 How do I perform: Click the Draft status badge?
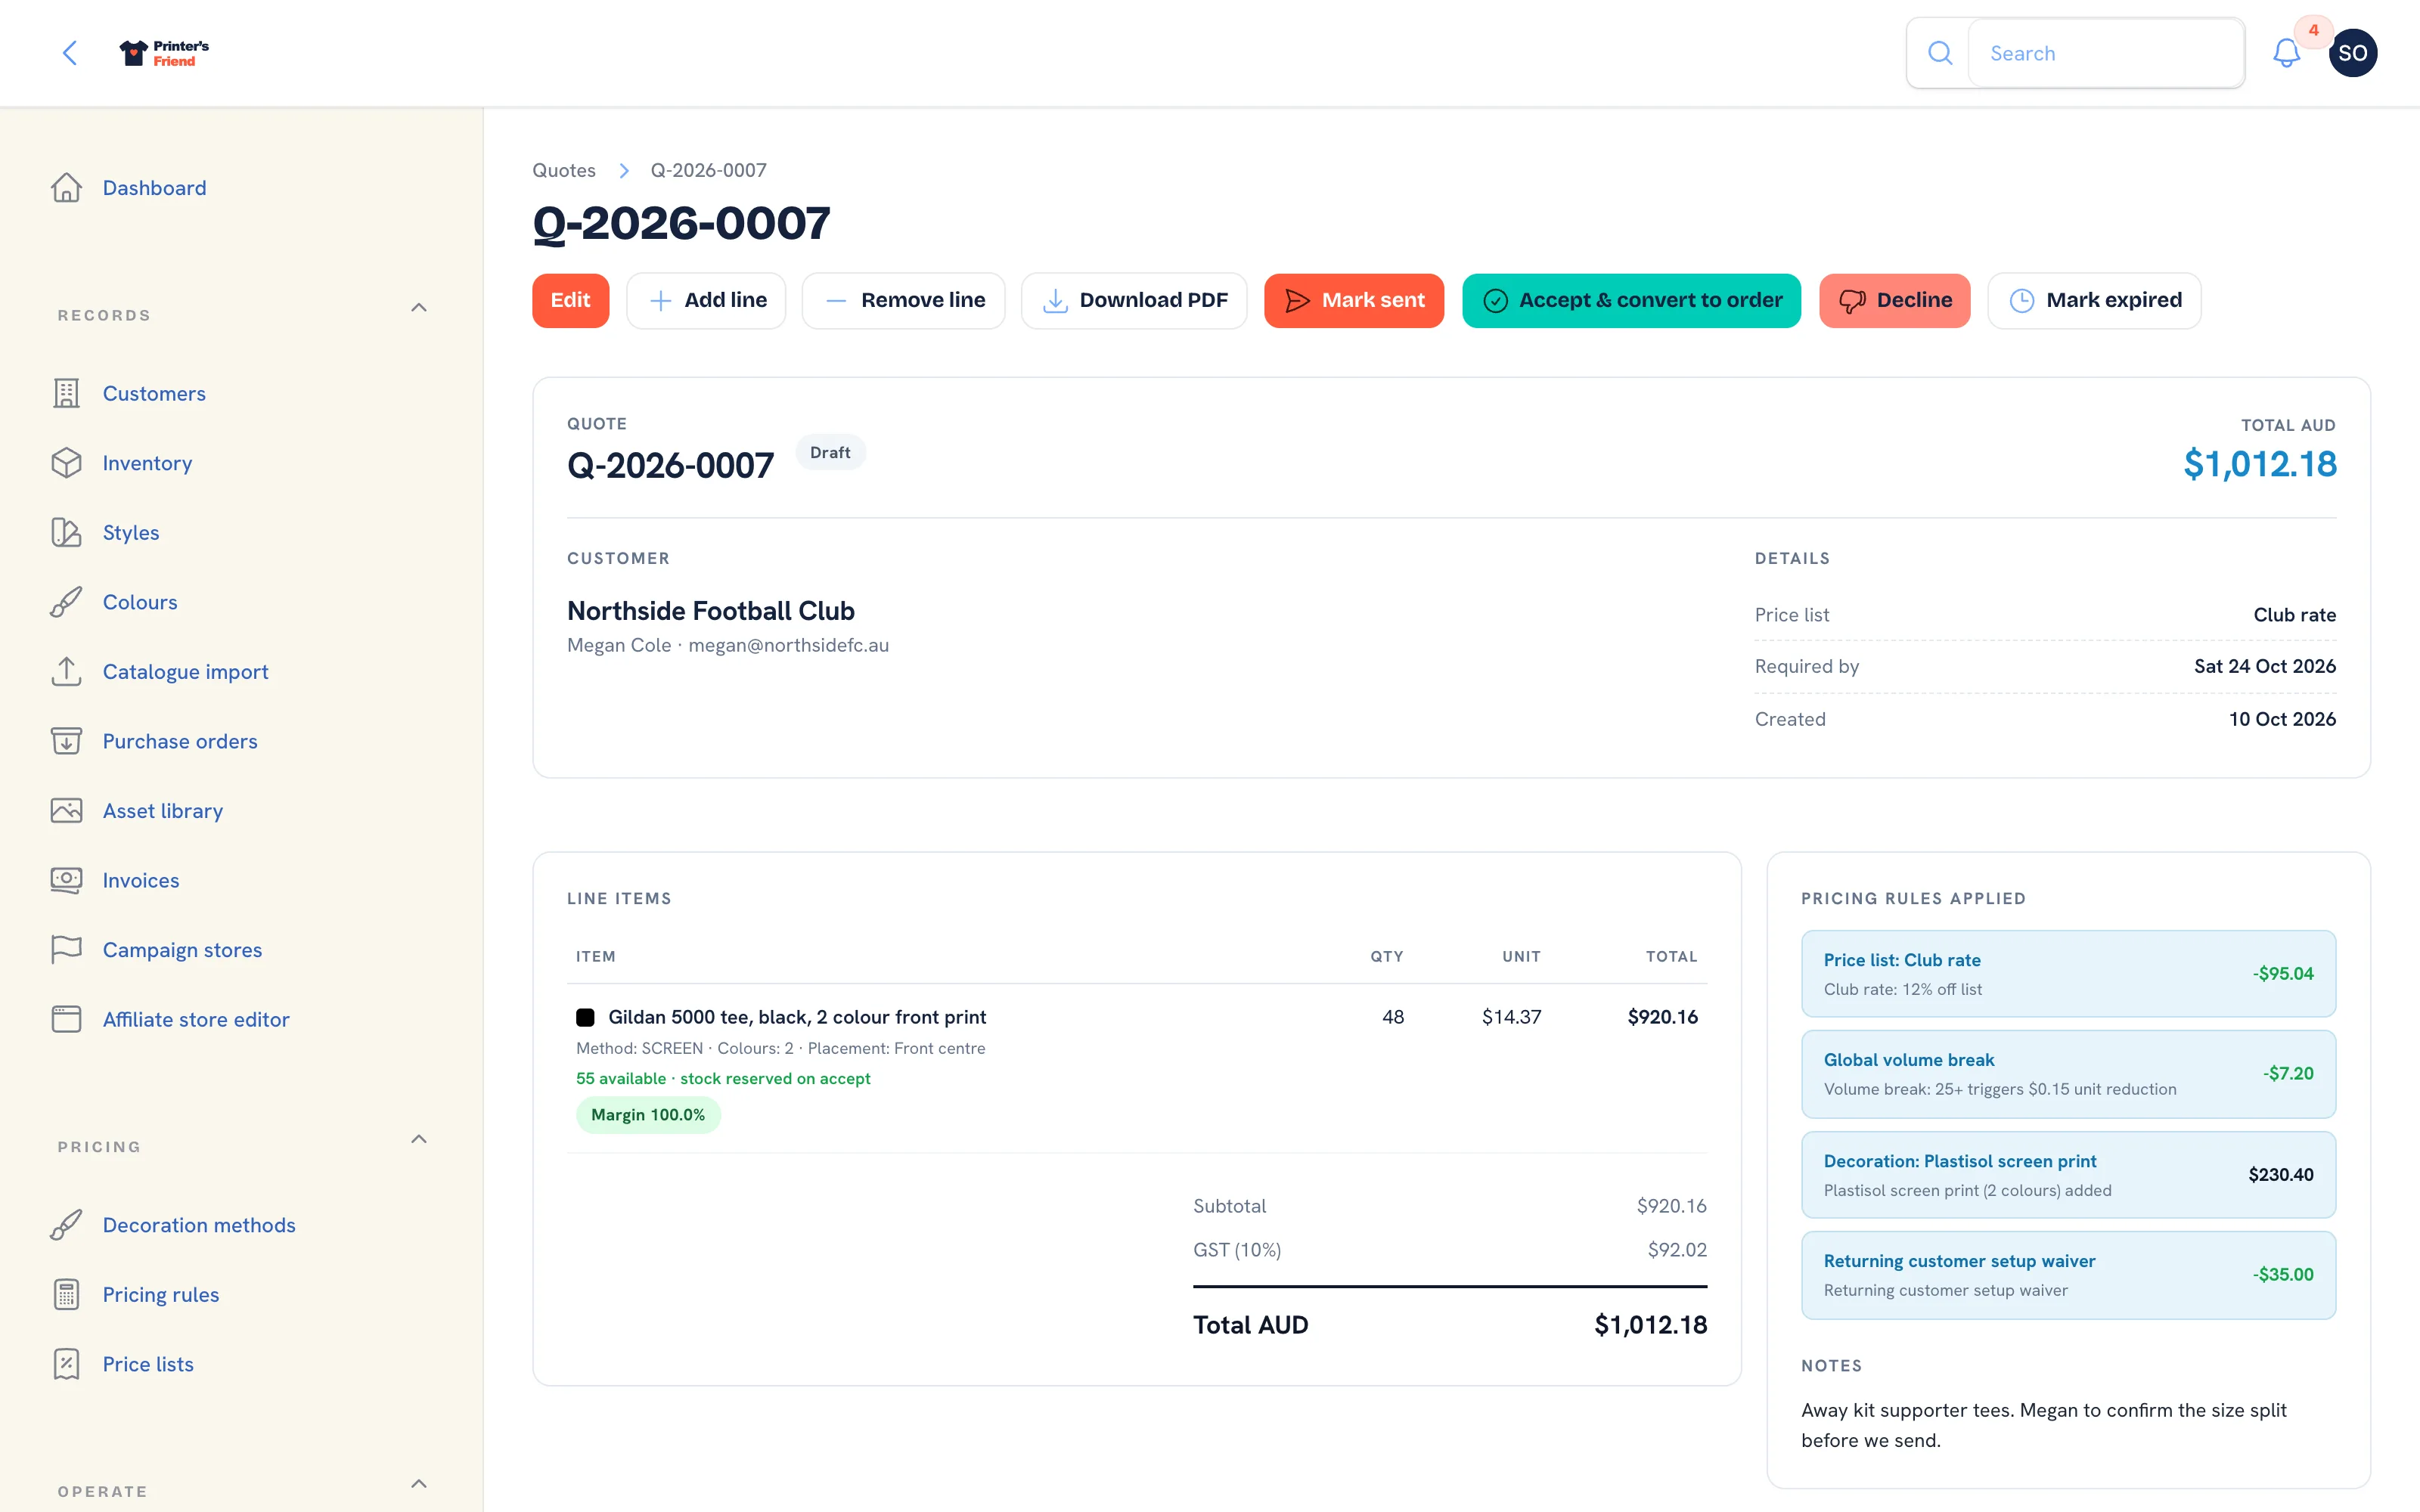pyautogui.click(x=830, y=453)
